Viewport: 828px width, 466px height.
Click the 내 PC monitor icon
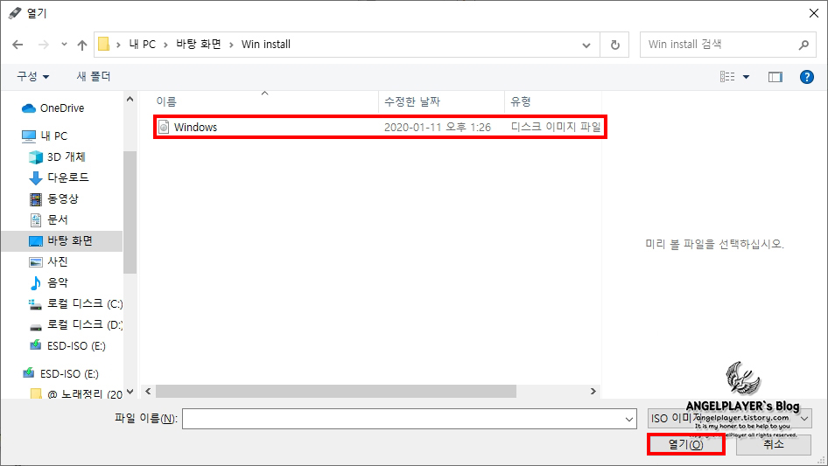click(x=29, y=136)
